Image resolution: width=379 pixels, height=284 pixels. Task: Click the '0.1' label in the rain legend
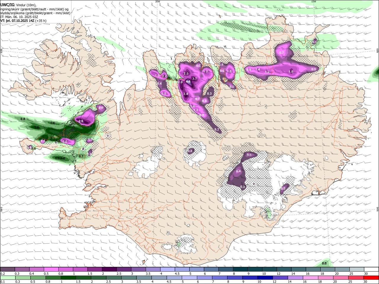point(2,282)
